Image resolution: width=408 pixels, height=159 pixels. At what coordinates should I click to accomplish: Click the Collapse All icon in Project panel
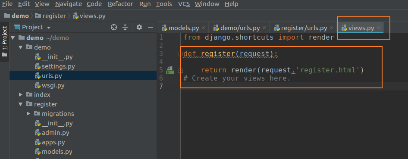[126, 27]
